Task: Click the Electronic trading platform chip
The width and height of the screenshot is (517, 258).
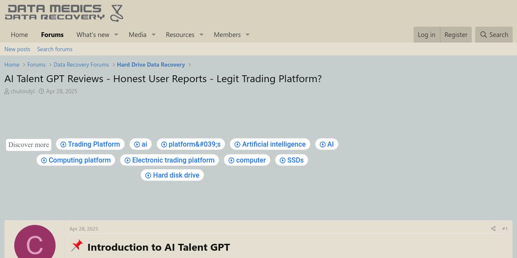Action: click(169, 160)
